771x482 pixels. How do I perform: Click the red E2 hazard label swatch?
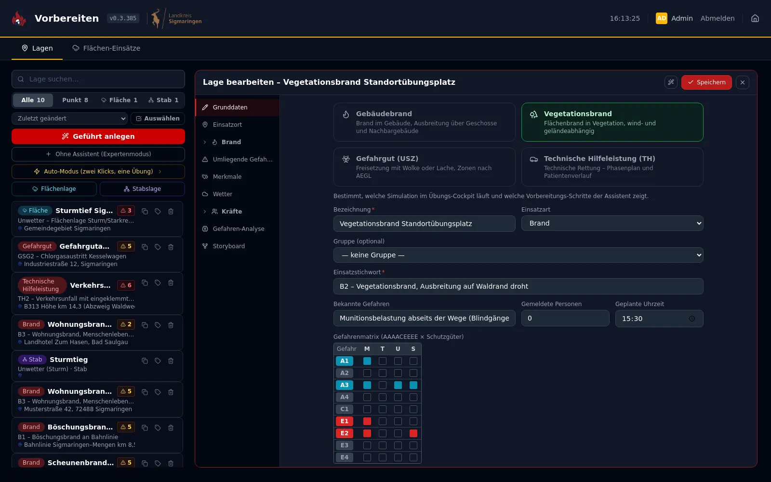click(345, 433)
